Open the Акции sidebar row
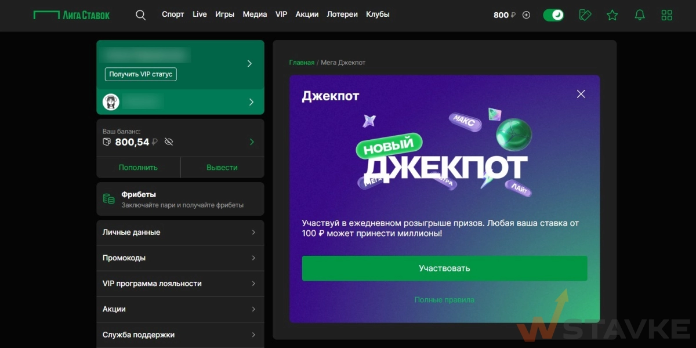Screen dimensions: 696x348 [180, 309]
